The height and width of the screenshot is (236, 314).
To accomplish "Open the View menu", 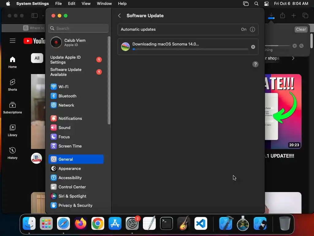I will click(86, 4).
